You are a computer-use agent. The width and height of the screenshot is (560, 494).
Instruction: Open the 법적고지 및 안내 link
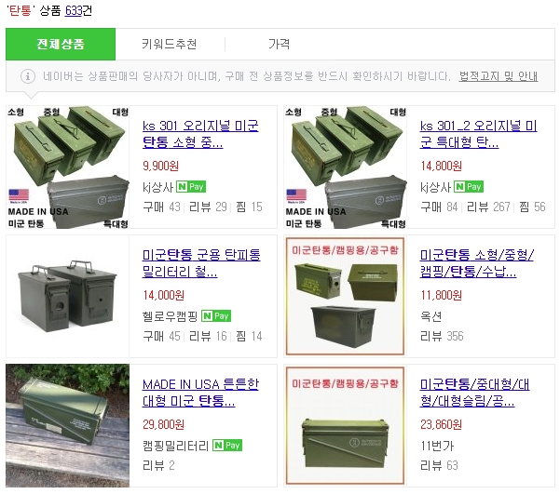tap(499, 75)
